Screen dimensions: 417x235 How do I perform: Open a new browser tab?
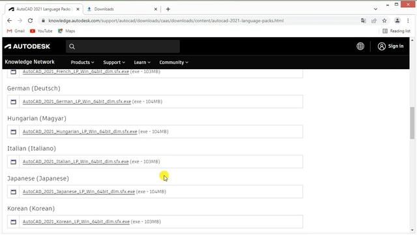pyautogui.click(x=168, y=9)
